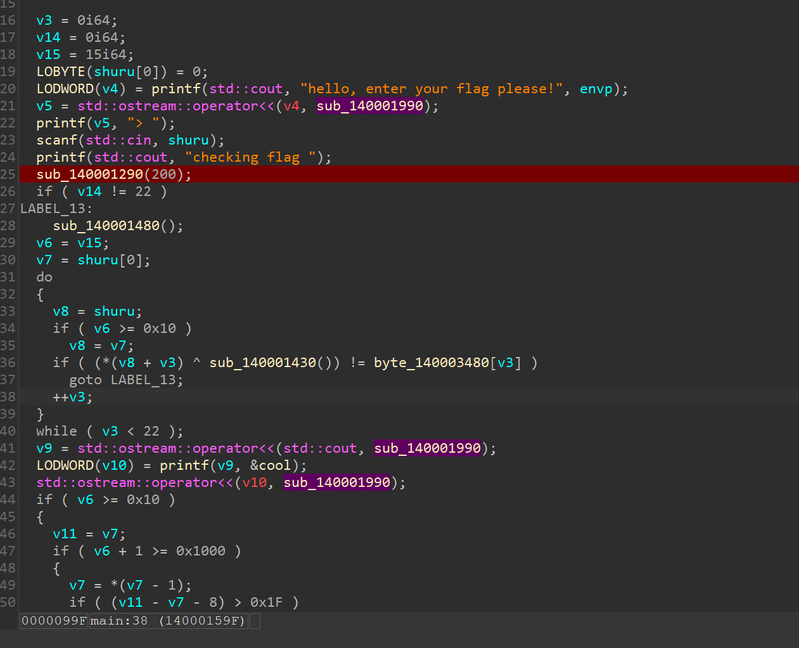The image size is (799, 648).
Task: Click the "hello, enter your flag please!" string
Action: 431,89
